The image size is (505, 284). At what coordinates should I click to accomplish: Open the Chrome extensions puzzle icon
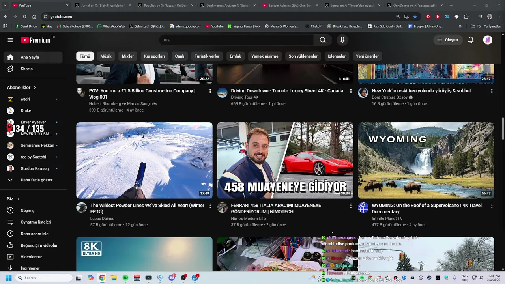point(466,17)
